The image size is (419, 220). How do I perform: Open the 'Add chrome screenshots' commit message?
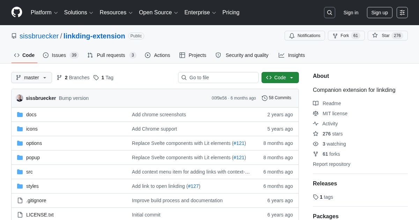(159, 115)
